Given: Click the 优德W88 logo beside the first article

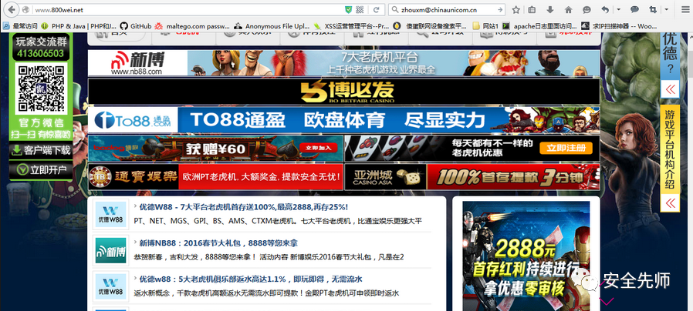Looking at the screenshot, I should (x=111, y=215).
